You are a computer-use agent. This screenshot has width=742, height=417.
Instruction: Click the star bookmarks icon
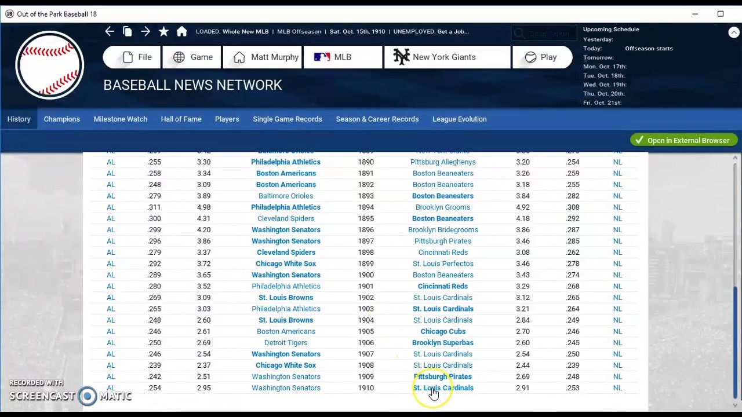[x=163, y=31]
